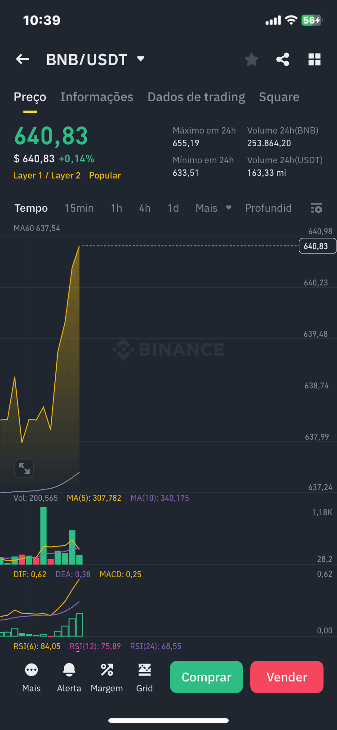337x730 pixels.
Task: Select the 1h chart interval
Action: coord(116,208)
